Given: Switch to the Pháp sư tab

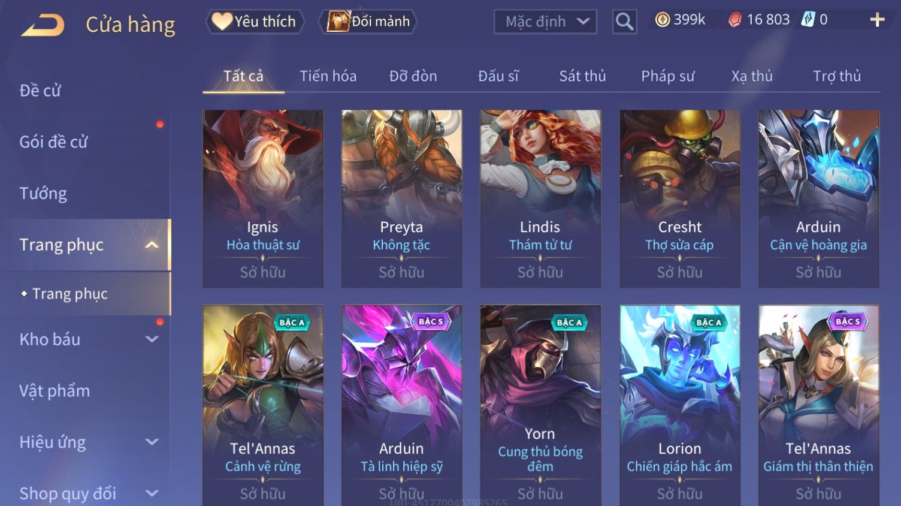Looking at the screenshot, I should pyautogui.click(x=667, y=76).
